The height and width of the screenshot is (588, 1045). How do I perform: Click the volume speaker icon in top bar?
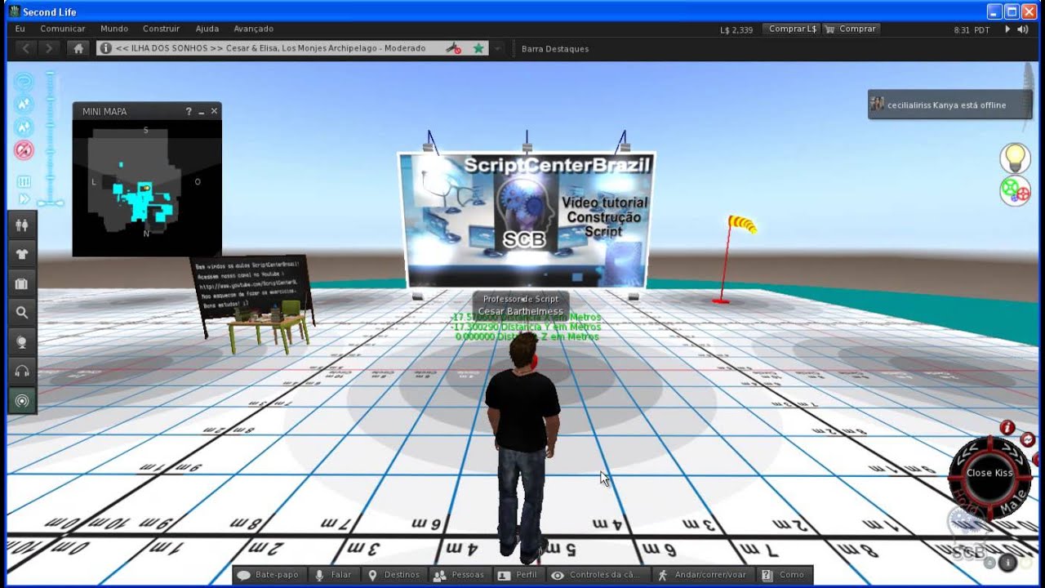[1023, 29]
